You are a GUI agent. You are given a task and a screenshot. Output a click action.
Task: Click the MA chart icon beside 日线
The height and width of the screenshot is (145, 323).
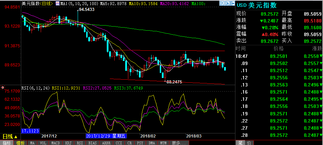click(57, 4)
